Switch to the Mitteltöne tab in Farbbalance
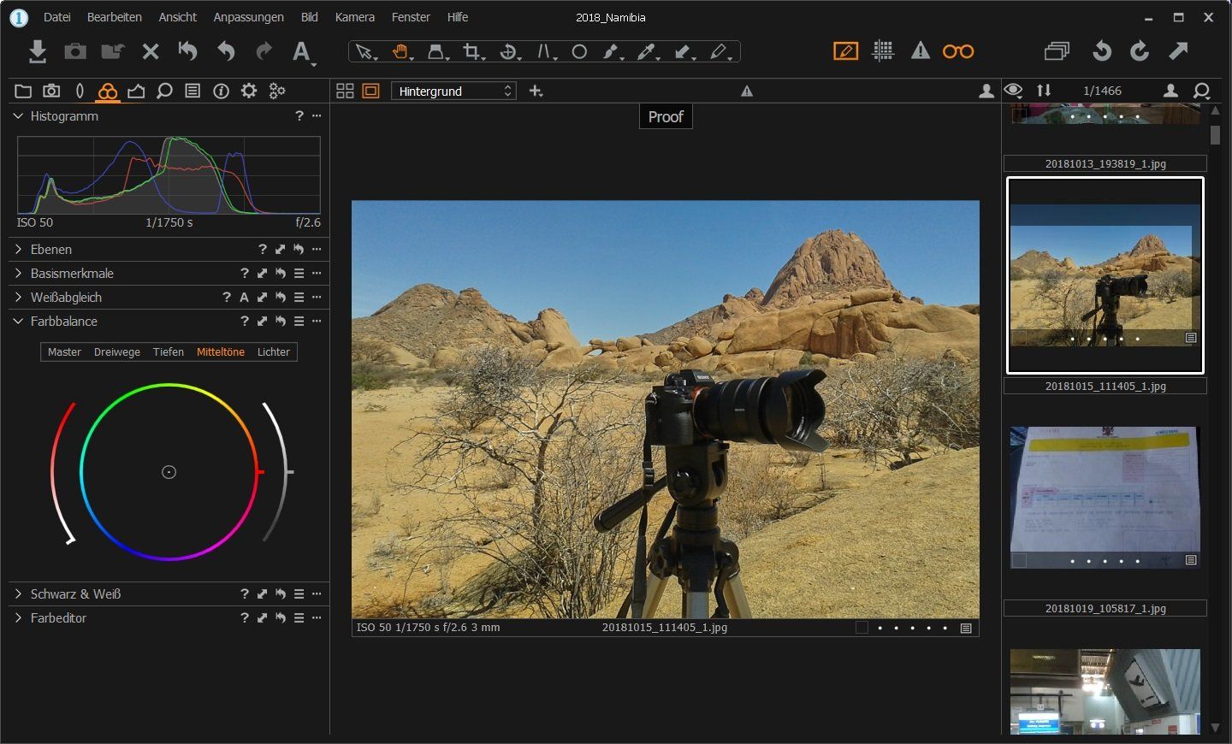This screenshot has width=1232, height=744. pyautogui.click(x=221, y=351)
